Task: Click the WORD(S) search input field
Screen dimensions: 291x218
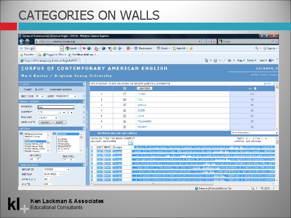Action: (x=56, y=107)
